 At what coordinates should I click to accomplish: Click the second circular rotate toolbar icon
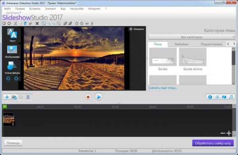pyautogui.click(x=82, y=23)
